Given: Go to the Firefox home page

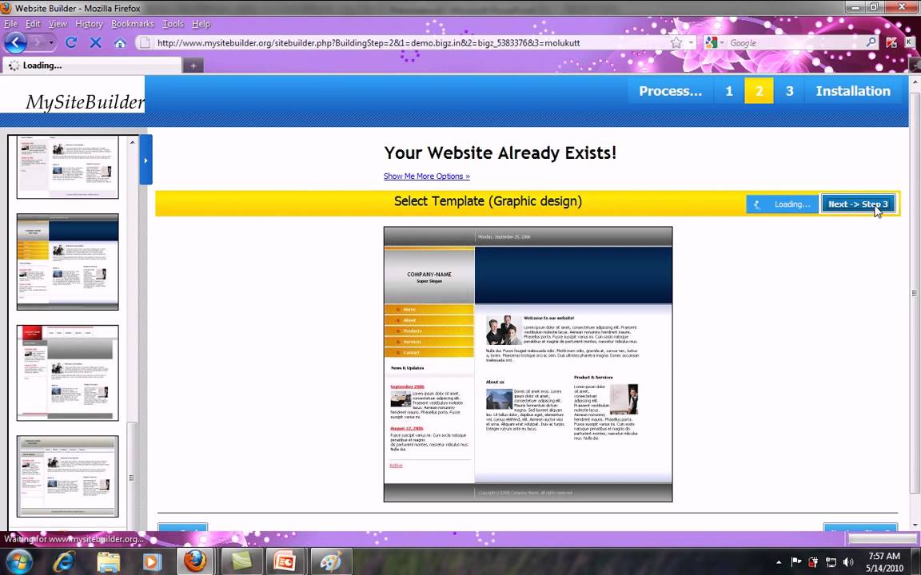Looking at the screenshot, I should pyautogui.click(x=120, y=43).
